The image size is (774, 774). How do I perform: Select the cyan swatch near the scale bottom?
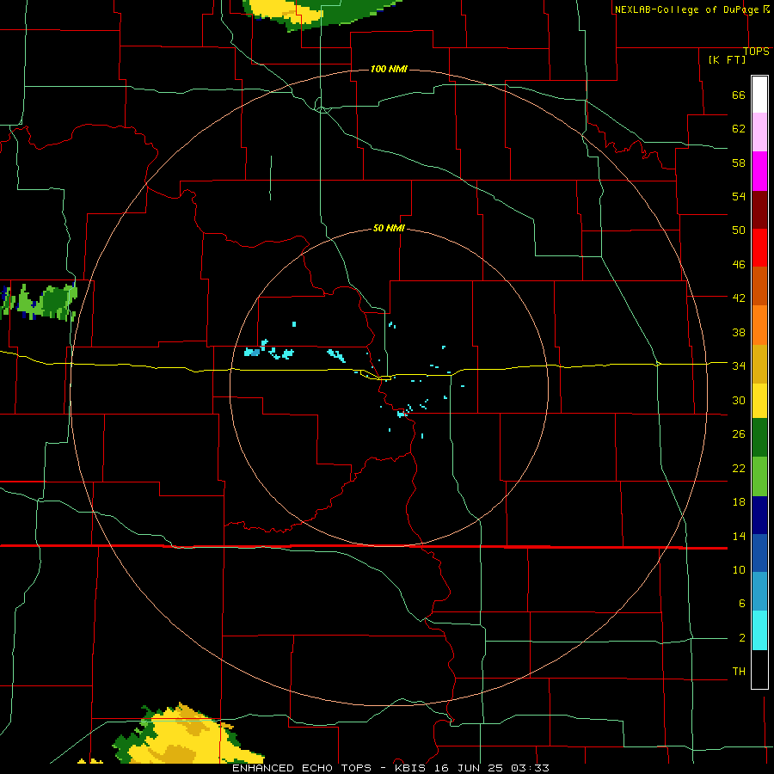point(759,630)
